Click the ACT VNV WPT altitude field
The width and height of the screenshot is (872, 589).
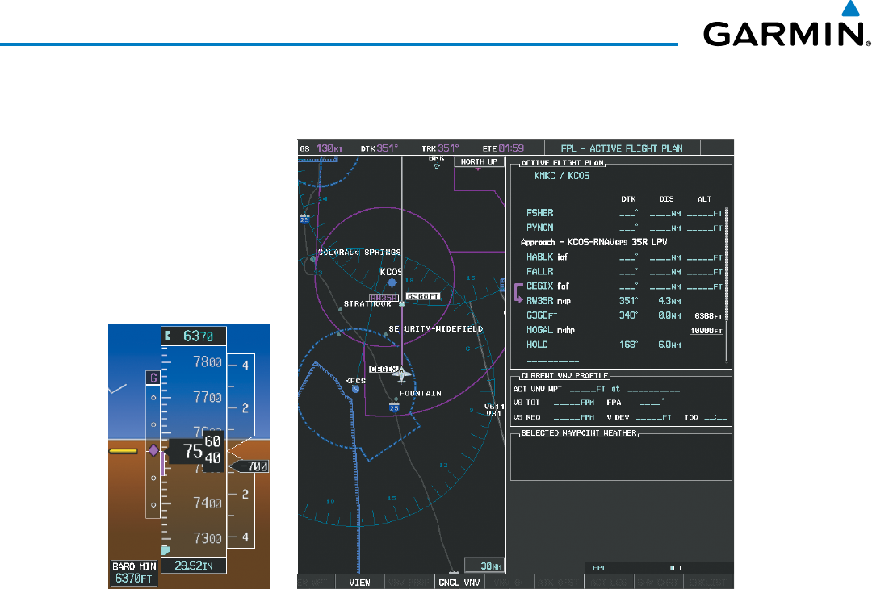[587, 390]
